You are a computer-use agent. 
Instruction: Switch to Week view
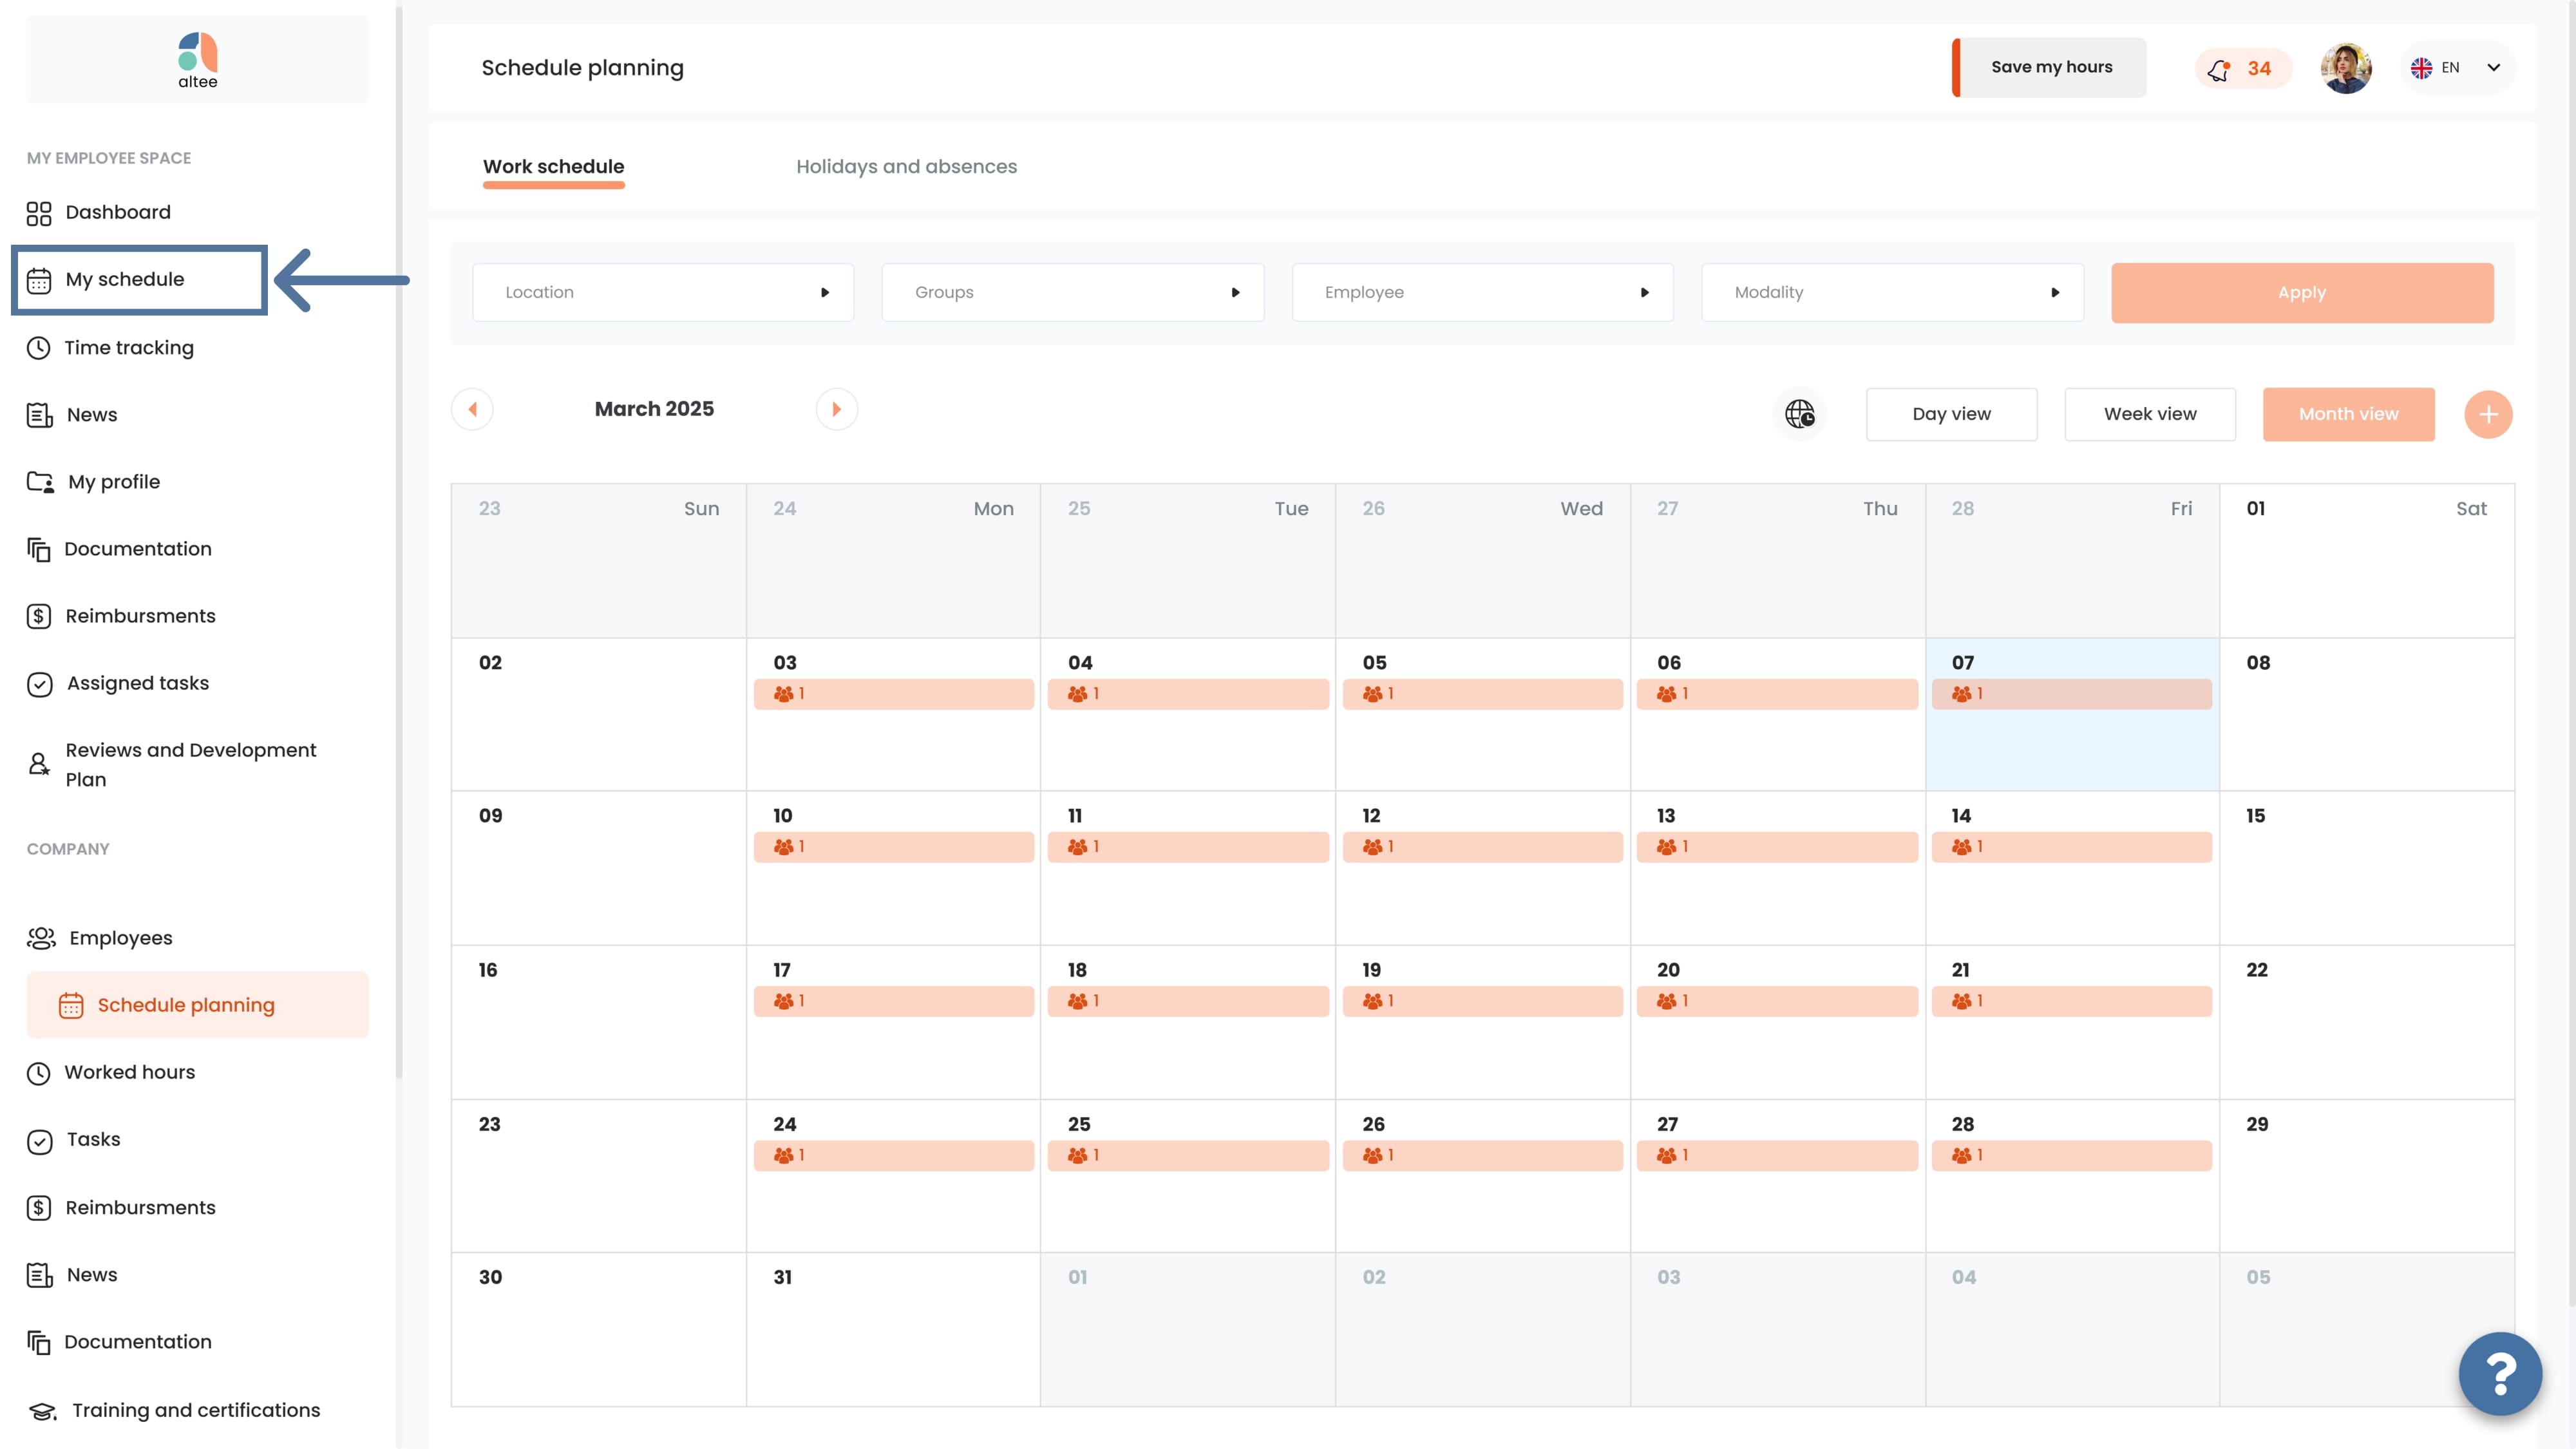(x=2150, y=414)
